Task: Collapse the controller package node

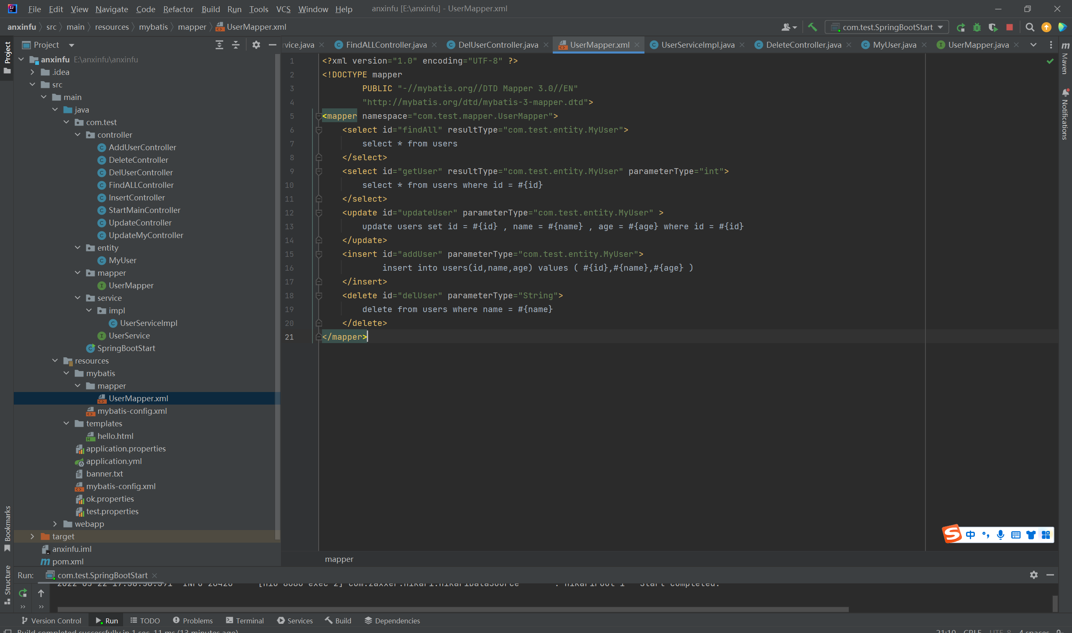Action: point(78,135)
